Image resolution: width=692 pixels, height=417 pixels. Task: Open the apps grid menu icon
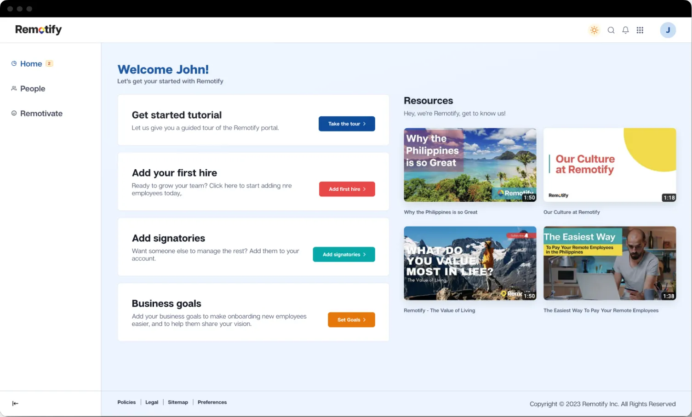pos(640,30)
